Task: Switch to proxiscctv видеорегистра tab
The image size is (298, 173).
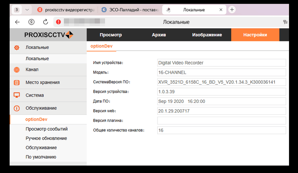Action: [x=66, y=10]
